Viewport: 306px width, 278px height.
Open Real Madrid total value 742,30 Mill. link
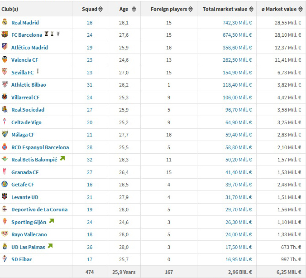pos(236,23)
